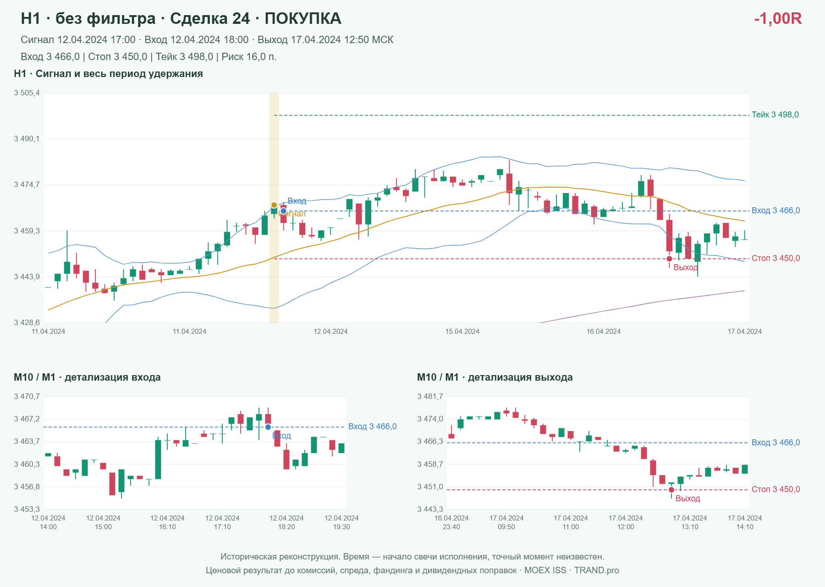
Task: Click 'Стоп 3 450,0' label right of H1 chart
Action: click(x=775, y=258)
